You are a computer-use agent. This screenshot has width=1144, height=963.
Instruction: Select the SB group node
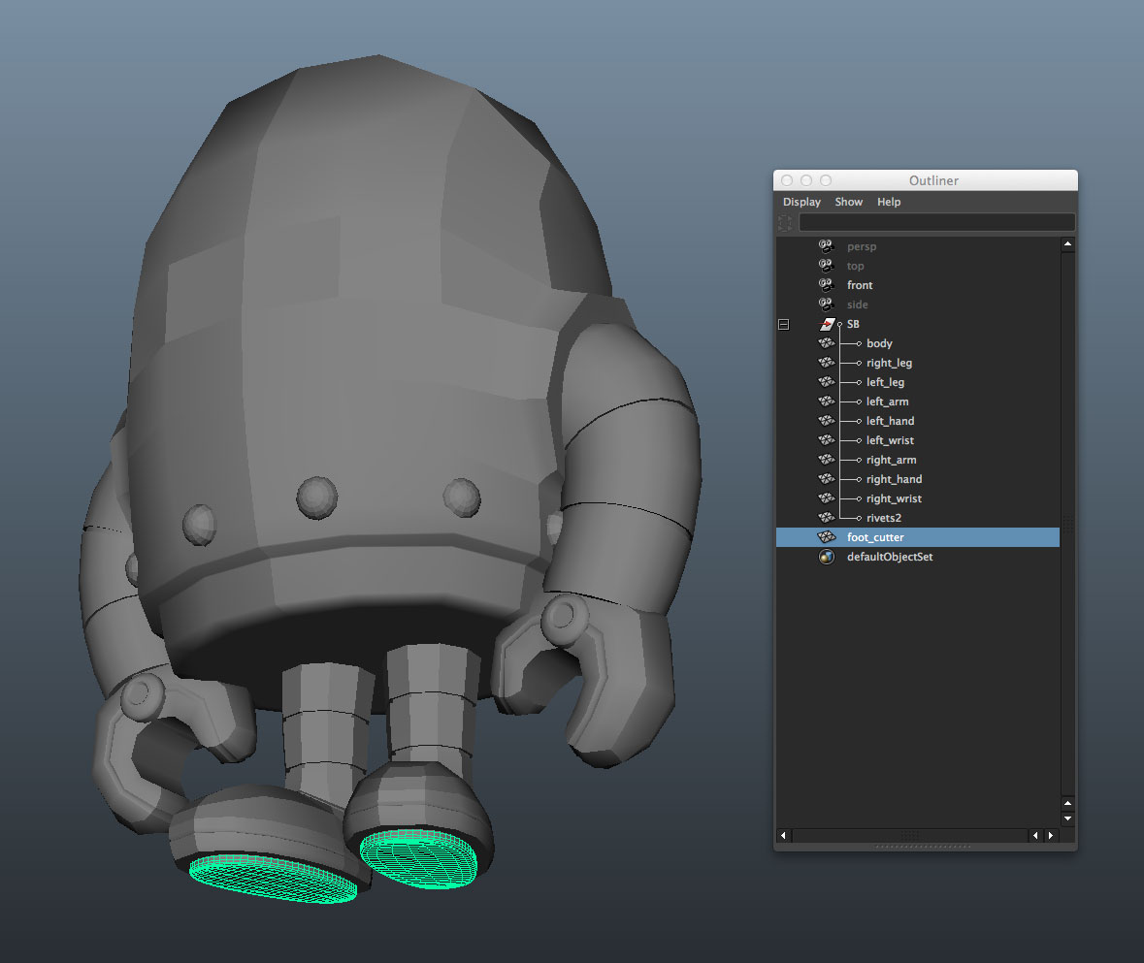(853, 324)
